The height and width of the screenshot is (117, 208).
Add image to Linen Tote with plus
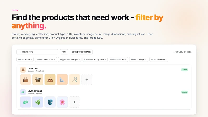tap(87, 80)
